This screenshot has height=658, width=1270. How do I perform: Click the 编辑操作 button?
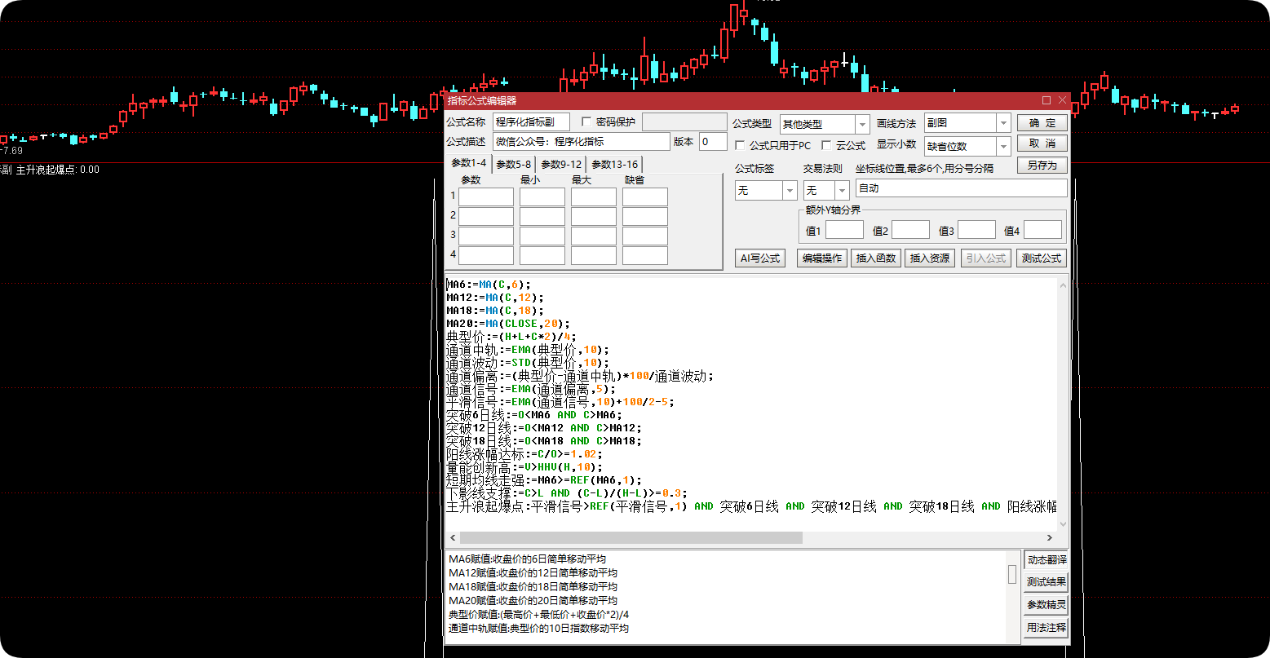tap(822, 258)
